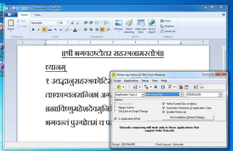This screenshot has width=233, height=151.
Task: Open the Application menu in Shree-Lipi
Action: tap(131, 81)
